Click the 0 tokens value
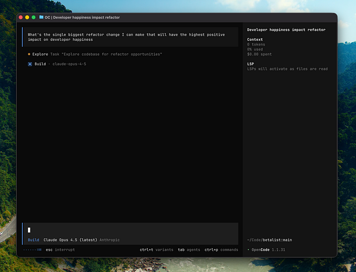This screenshot has width=356, height=272. [x=256, y=44]
